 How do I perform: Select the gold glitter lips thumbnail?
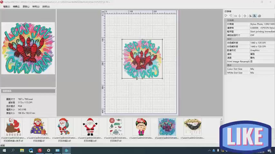tap(192, 127)
